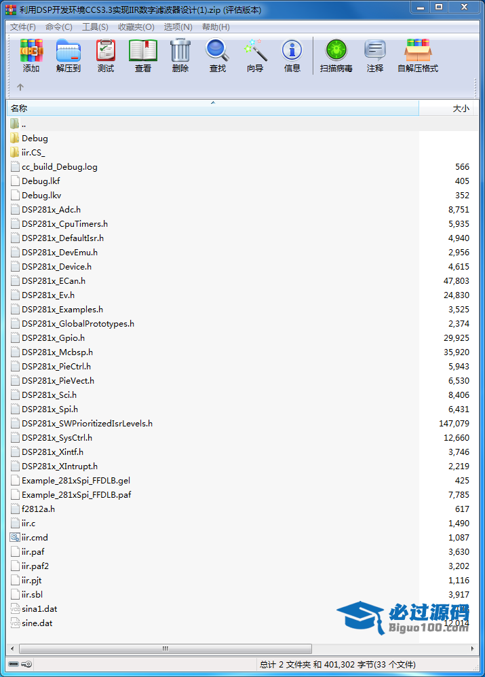Viewport: 485px width, 677px height.
Task: Select DSP281x_Spi.h file
Action: (44, 409)
